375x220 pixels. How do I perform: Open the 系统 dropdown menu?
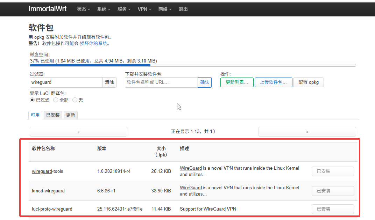(x=104, y=9)
